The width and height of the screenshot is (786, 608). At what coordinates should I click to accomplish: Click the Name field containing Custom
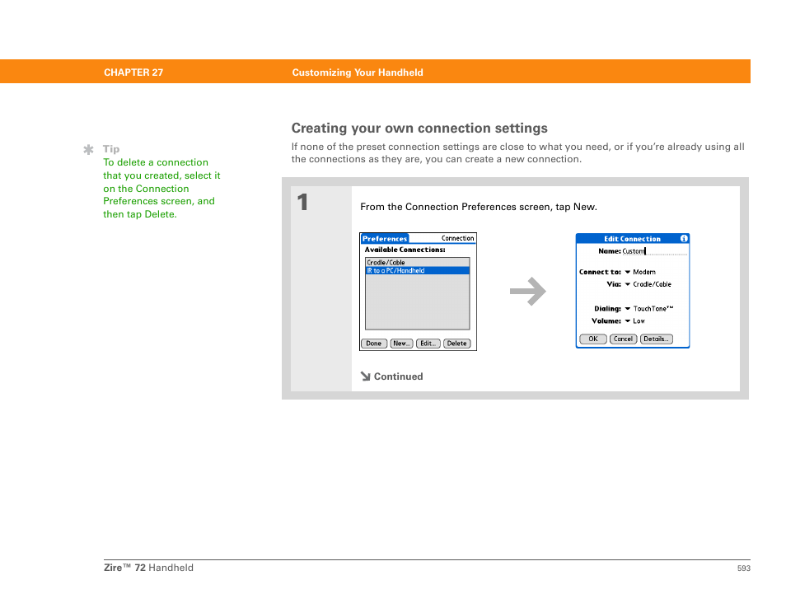pos(655,251)
